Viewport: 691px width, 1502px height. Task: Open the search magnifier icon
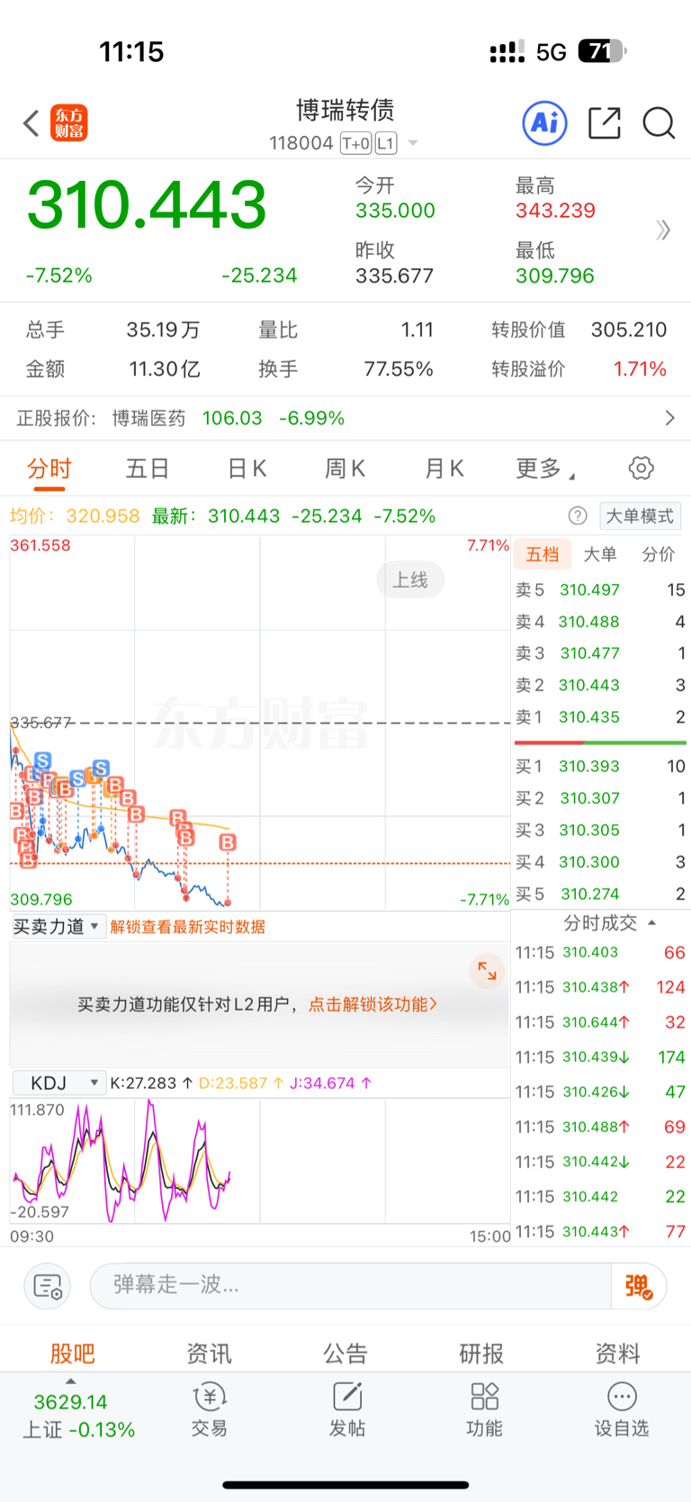pos(660,123)
